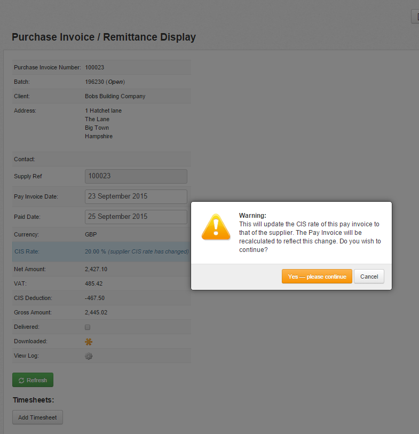
Task: Focus the Supply Ref input field
Action: click(x=136, y=176)
